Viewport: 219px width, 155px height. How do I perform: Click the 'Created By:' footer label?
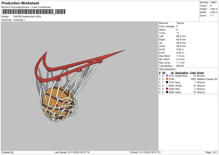[x=8, y=152]
